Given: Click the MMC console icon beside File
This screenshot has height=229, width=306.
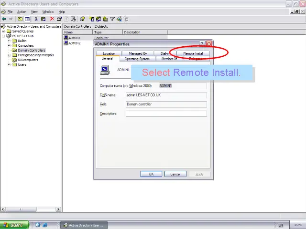Looking at the screenshot, I should pos(3,11).
